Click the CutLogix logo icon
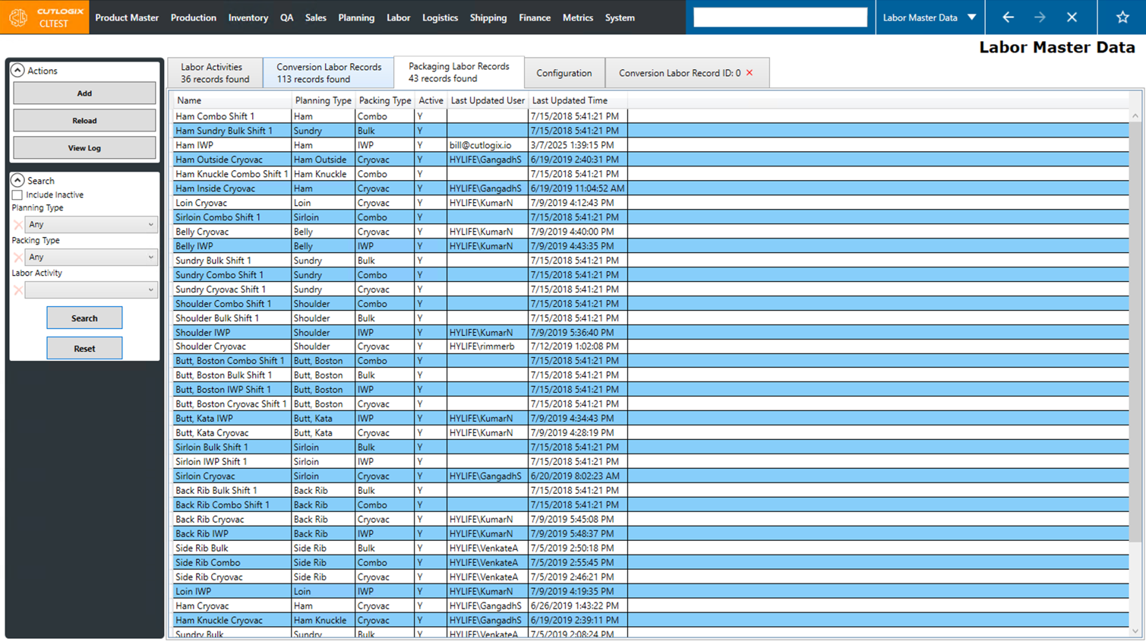 pyautogui.click(x=18, y=17)
